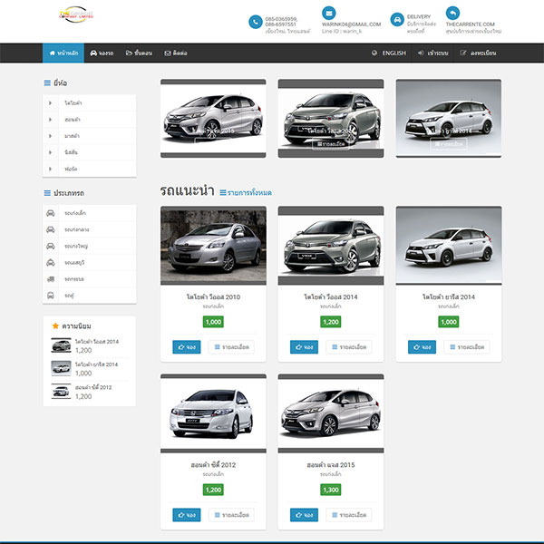Book the Toyota Vios 2010 with its blue button
The image size is (544, 544).
[187, 347]
